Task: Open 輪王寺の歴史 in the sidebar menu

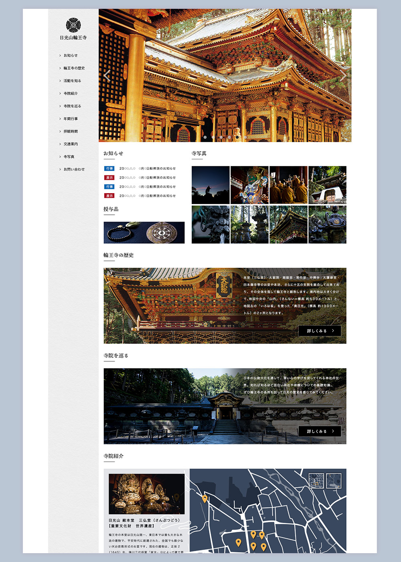Action: [74, 68]
